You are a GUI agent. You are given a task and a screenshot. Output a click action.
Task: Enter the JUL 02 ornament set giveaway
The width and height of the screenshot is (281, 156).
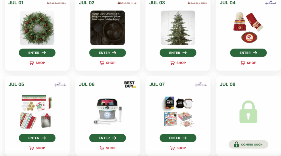tap(108, 53)
